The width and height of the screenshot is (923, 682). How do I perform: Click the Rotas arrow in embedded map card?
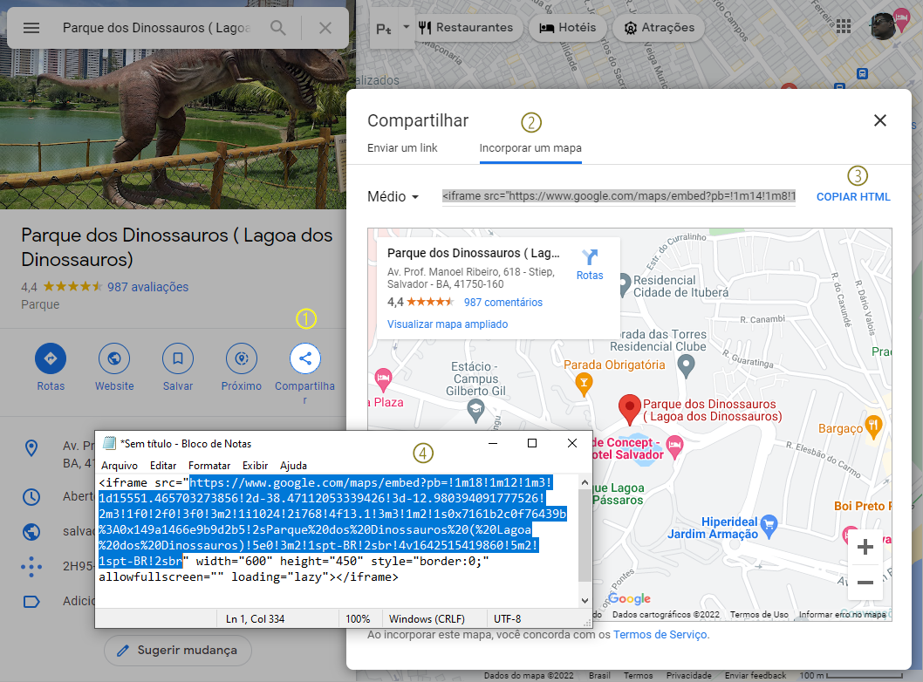click(589, 257)
